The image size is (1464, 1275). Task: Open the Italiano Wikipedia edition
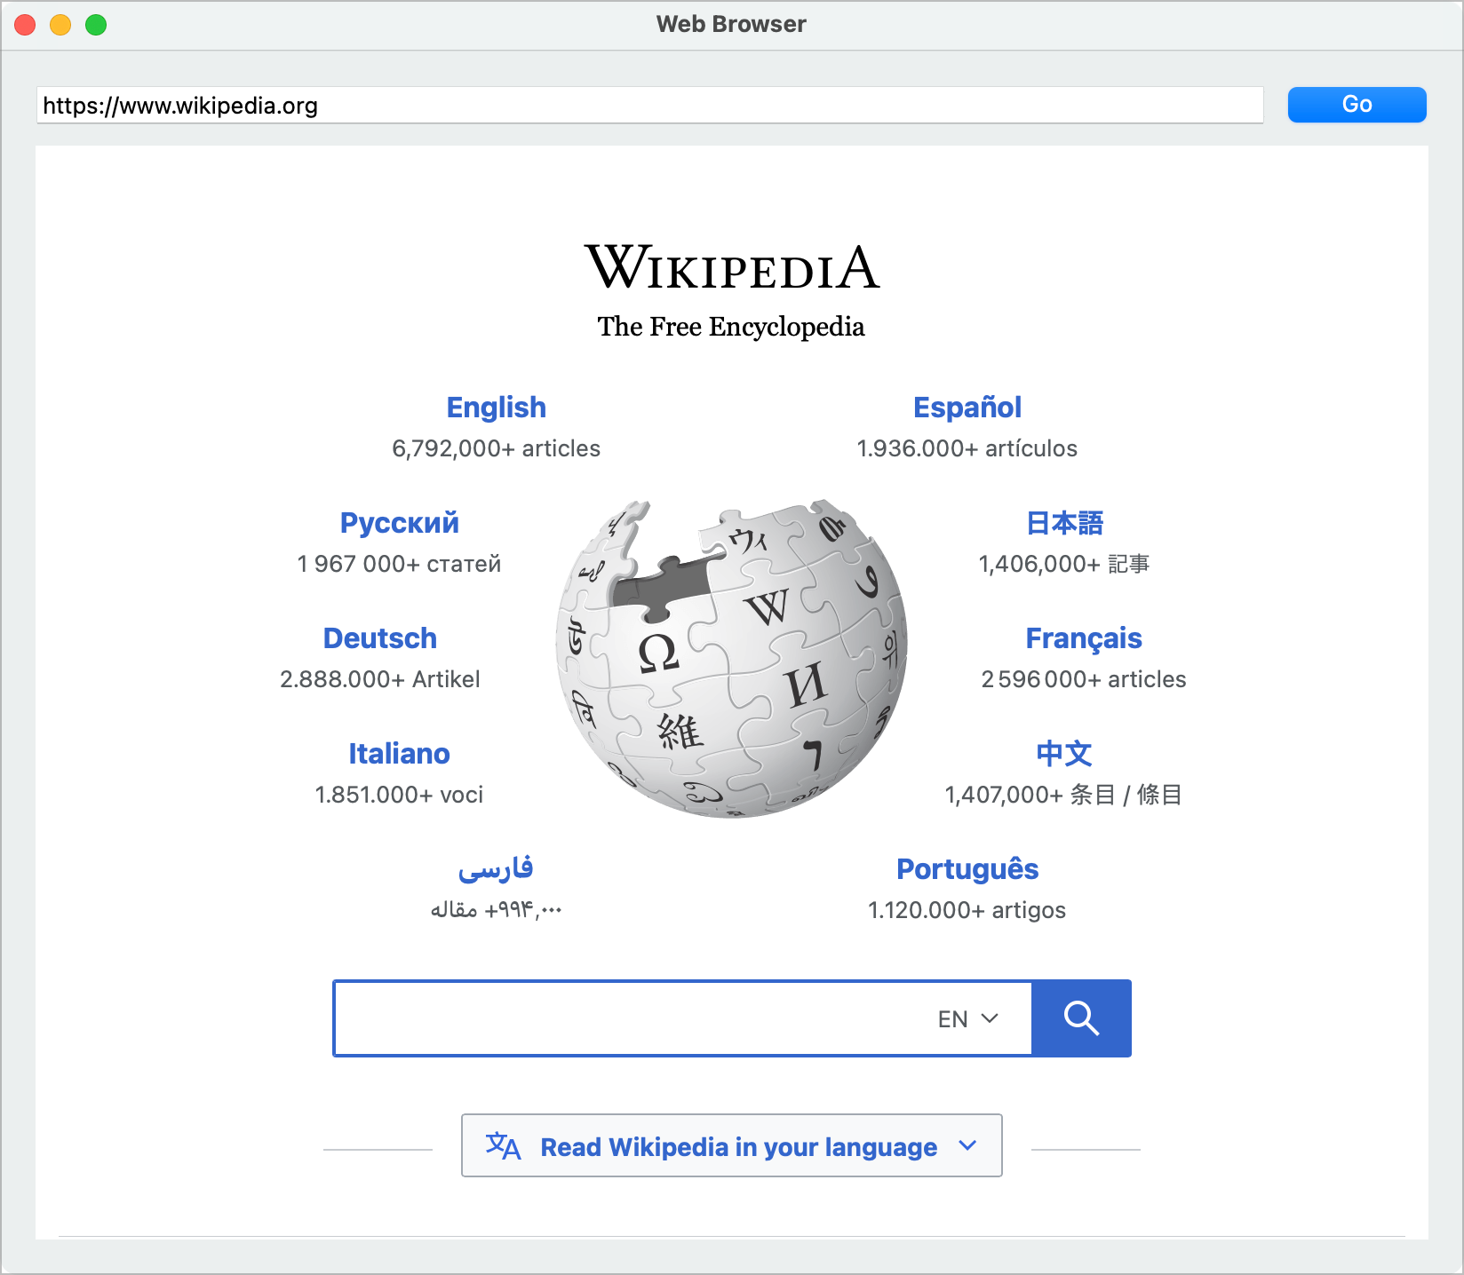[x=399, y=754]
